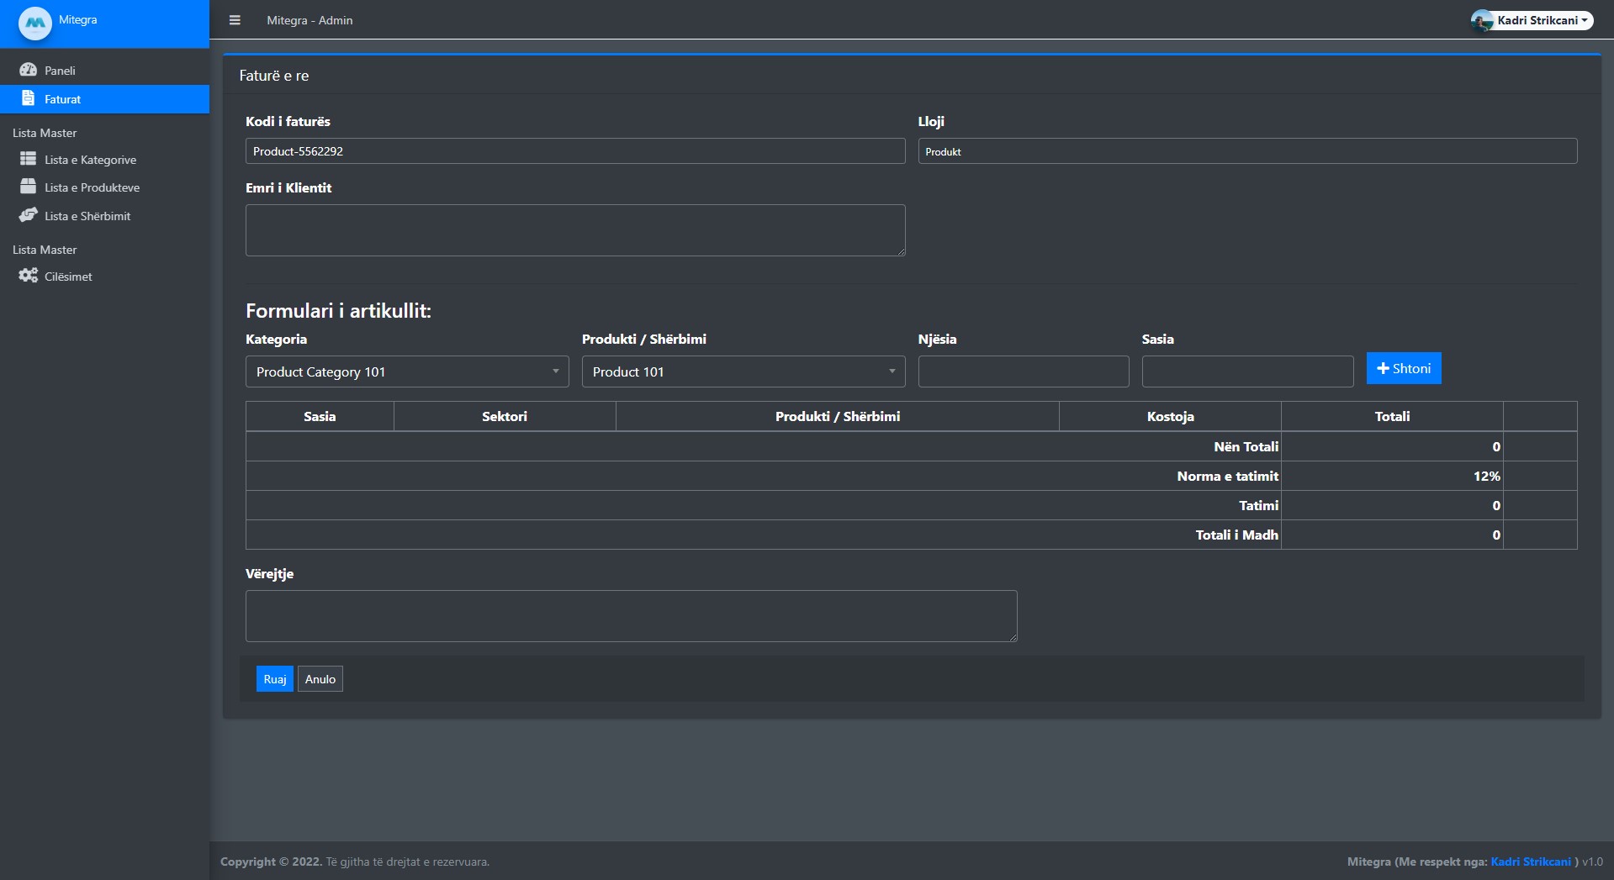Click into Emri i Klientit textarea
Viewport: 1614px width, 880px height.
(x=575, y=230)
